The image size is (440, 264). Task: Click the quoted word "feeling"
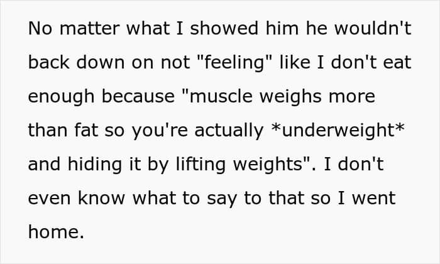point(235,63)
